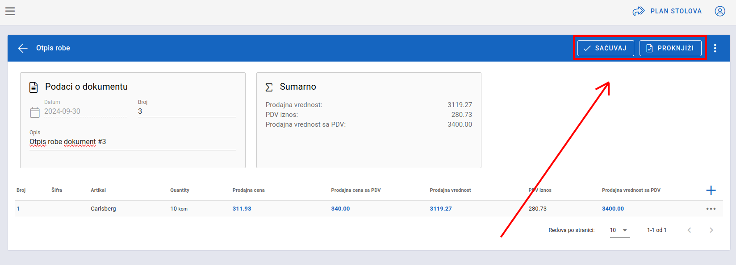Screen dimensions: 736x265
Task: Click the Artikal column header
Action: (98, 190)
